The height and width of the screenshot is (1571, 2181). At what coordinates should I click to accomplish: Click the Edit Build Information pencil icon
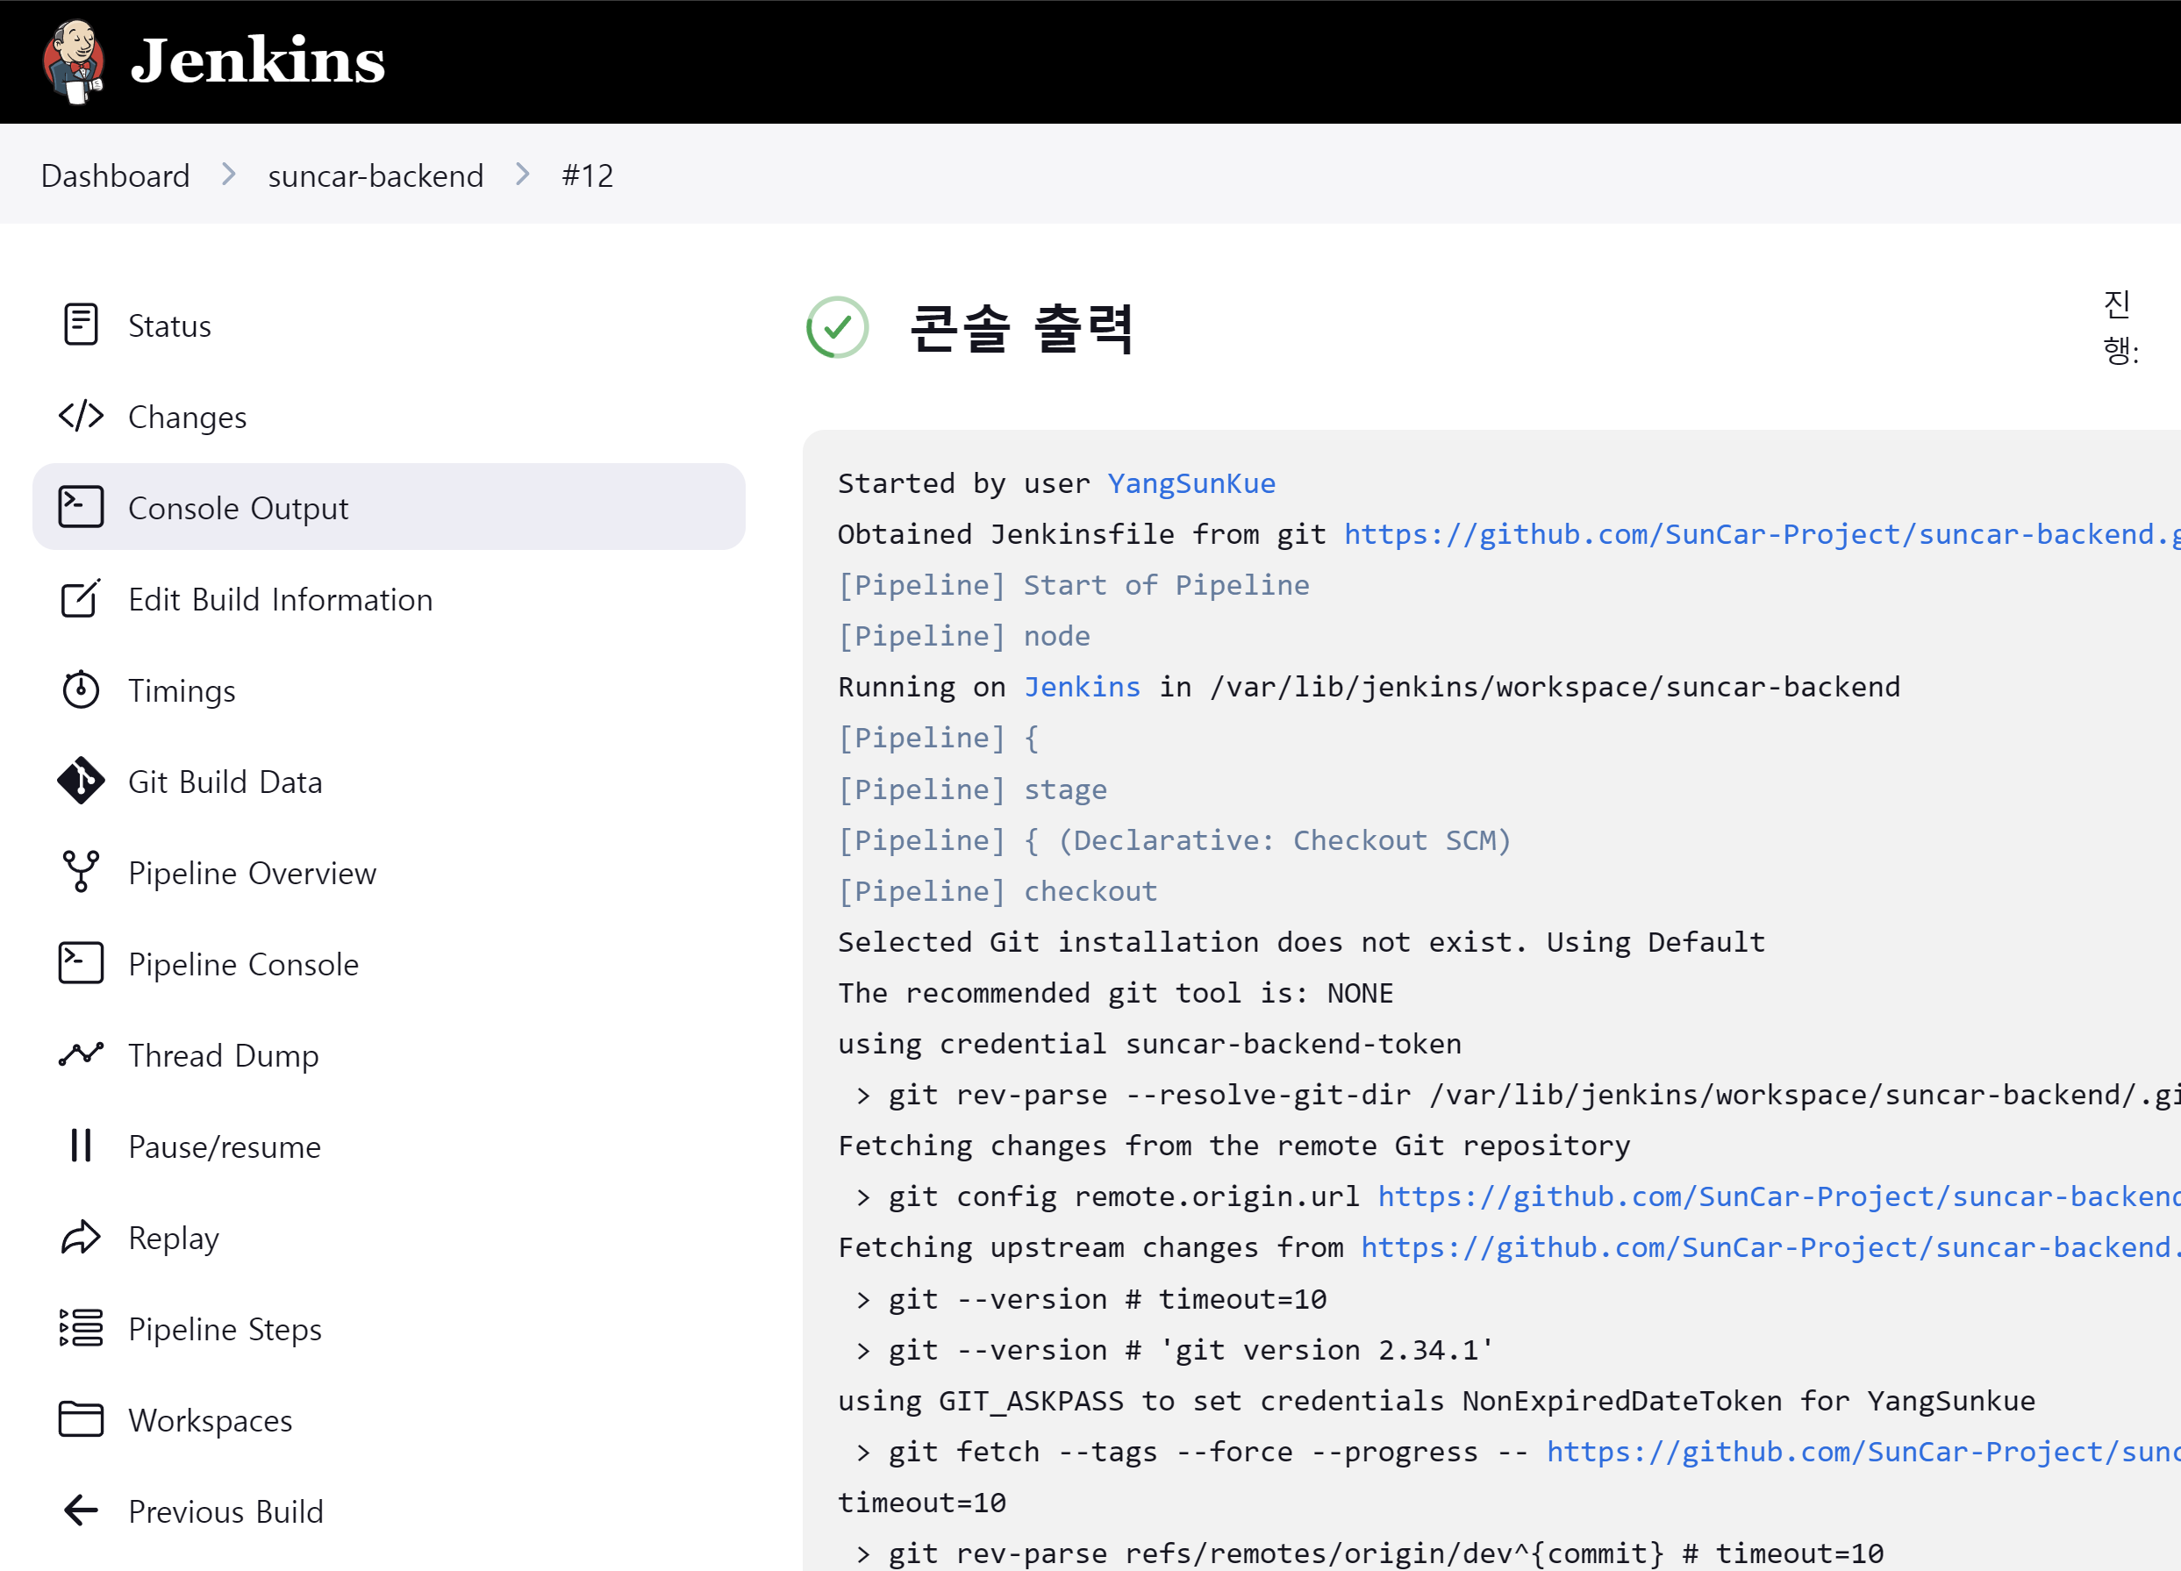81,599
